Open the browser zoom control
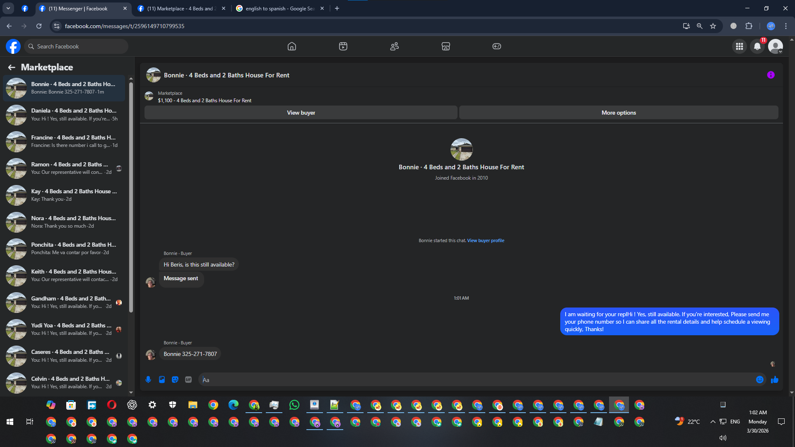 pos(700,26)
